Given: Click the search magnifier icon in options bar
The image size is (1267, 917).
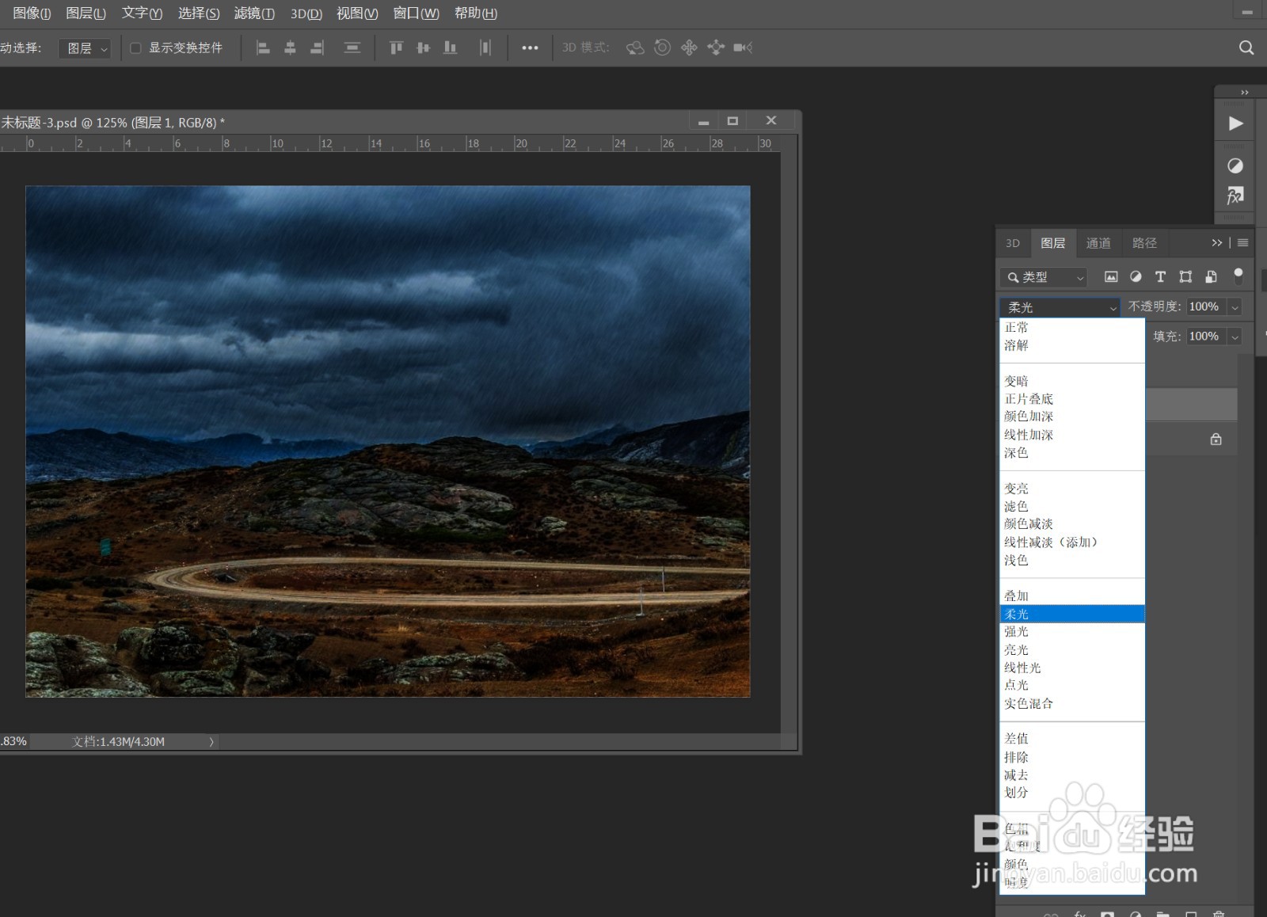Looking at the screenshot, I should click(1246, 48).
